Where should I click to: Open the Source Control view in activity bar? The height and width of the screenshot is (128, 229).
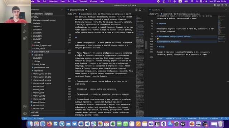coord(25,25)
